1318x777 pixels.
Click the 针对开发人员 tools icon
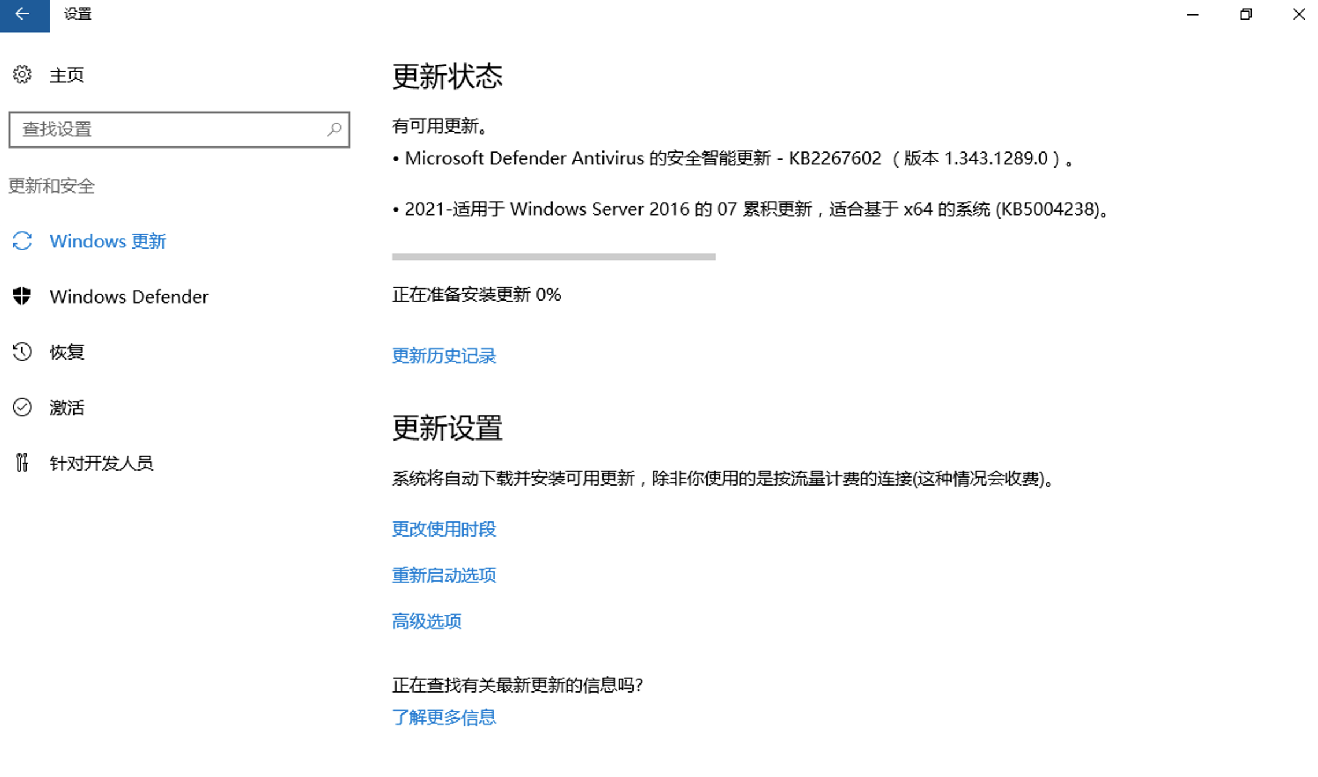[22, 462]
